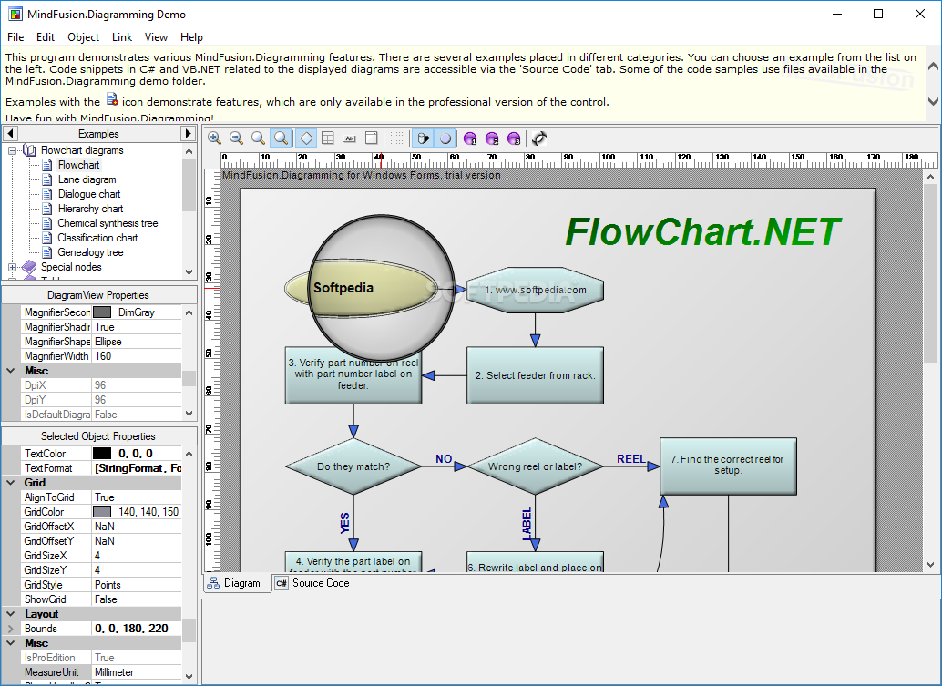Viewport: 942px width, 686px height.
Task: Select the Flowchart example in tree
Action: click(x=78, y=165)
